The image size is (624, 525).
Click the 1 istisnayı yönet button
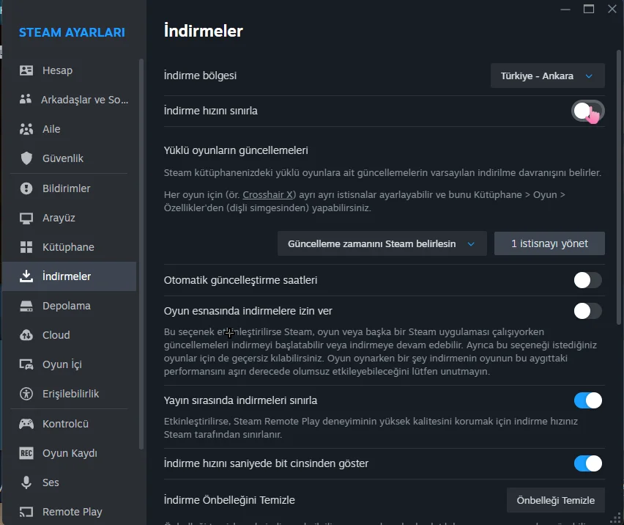pos(549,243)
